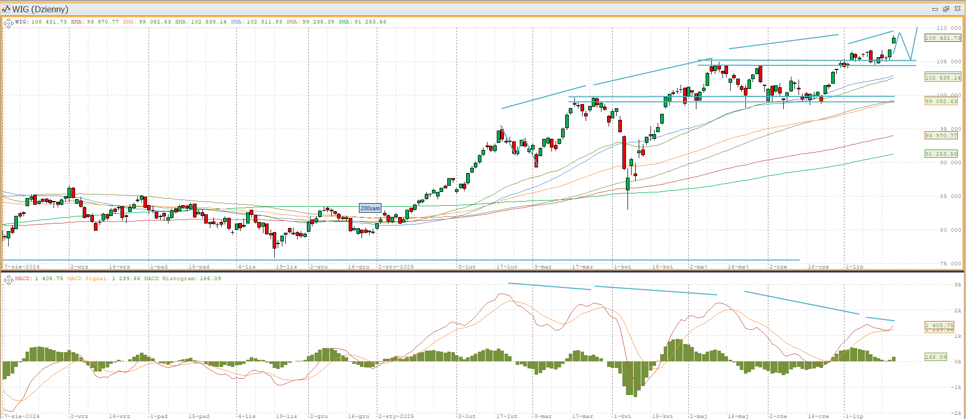Viewport: 966px width, 419px height.
Task: Click the divider between the price and MACD panes
Action: click(482, 271)
